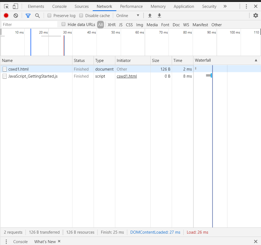Select the Img request type filter
The height and width of the screenshot is (245, 261).
pos(139,25)
